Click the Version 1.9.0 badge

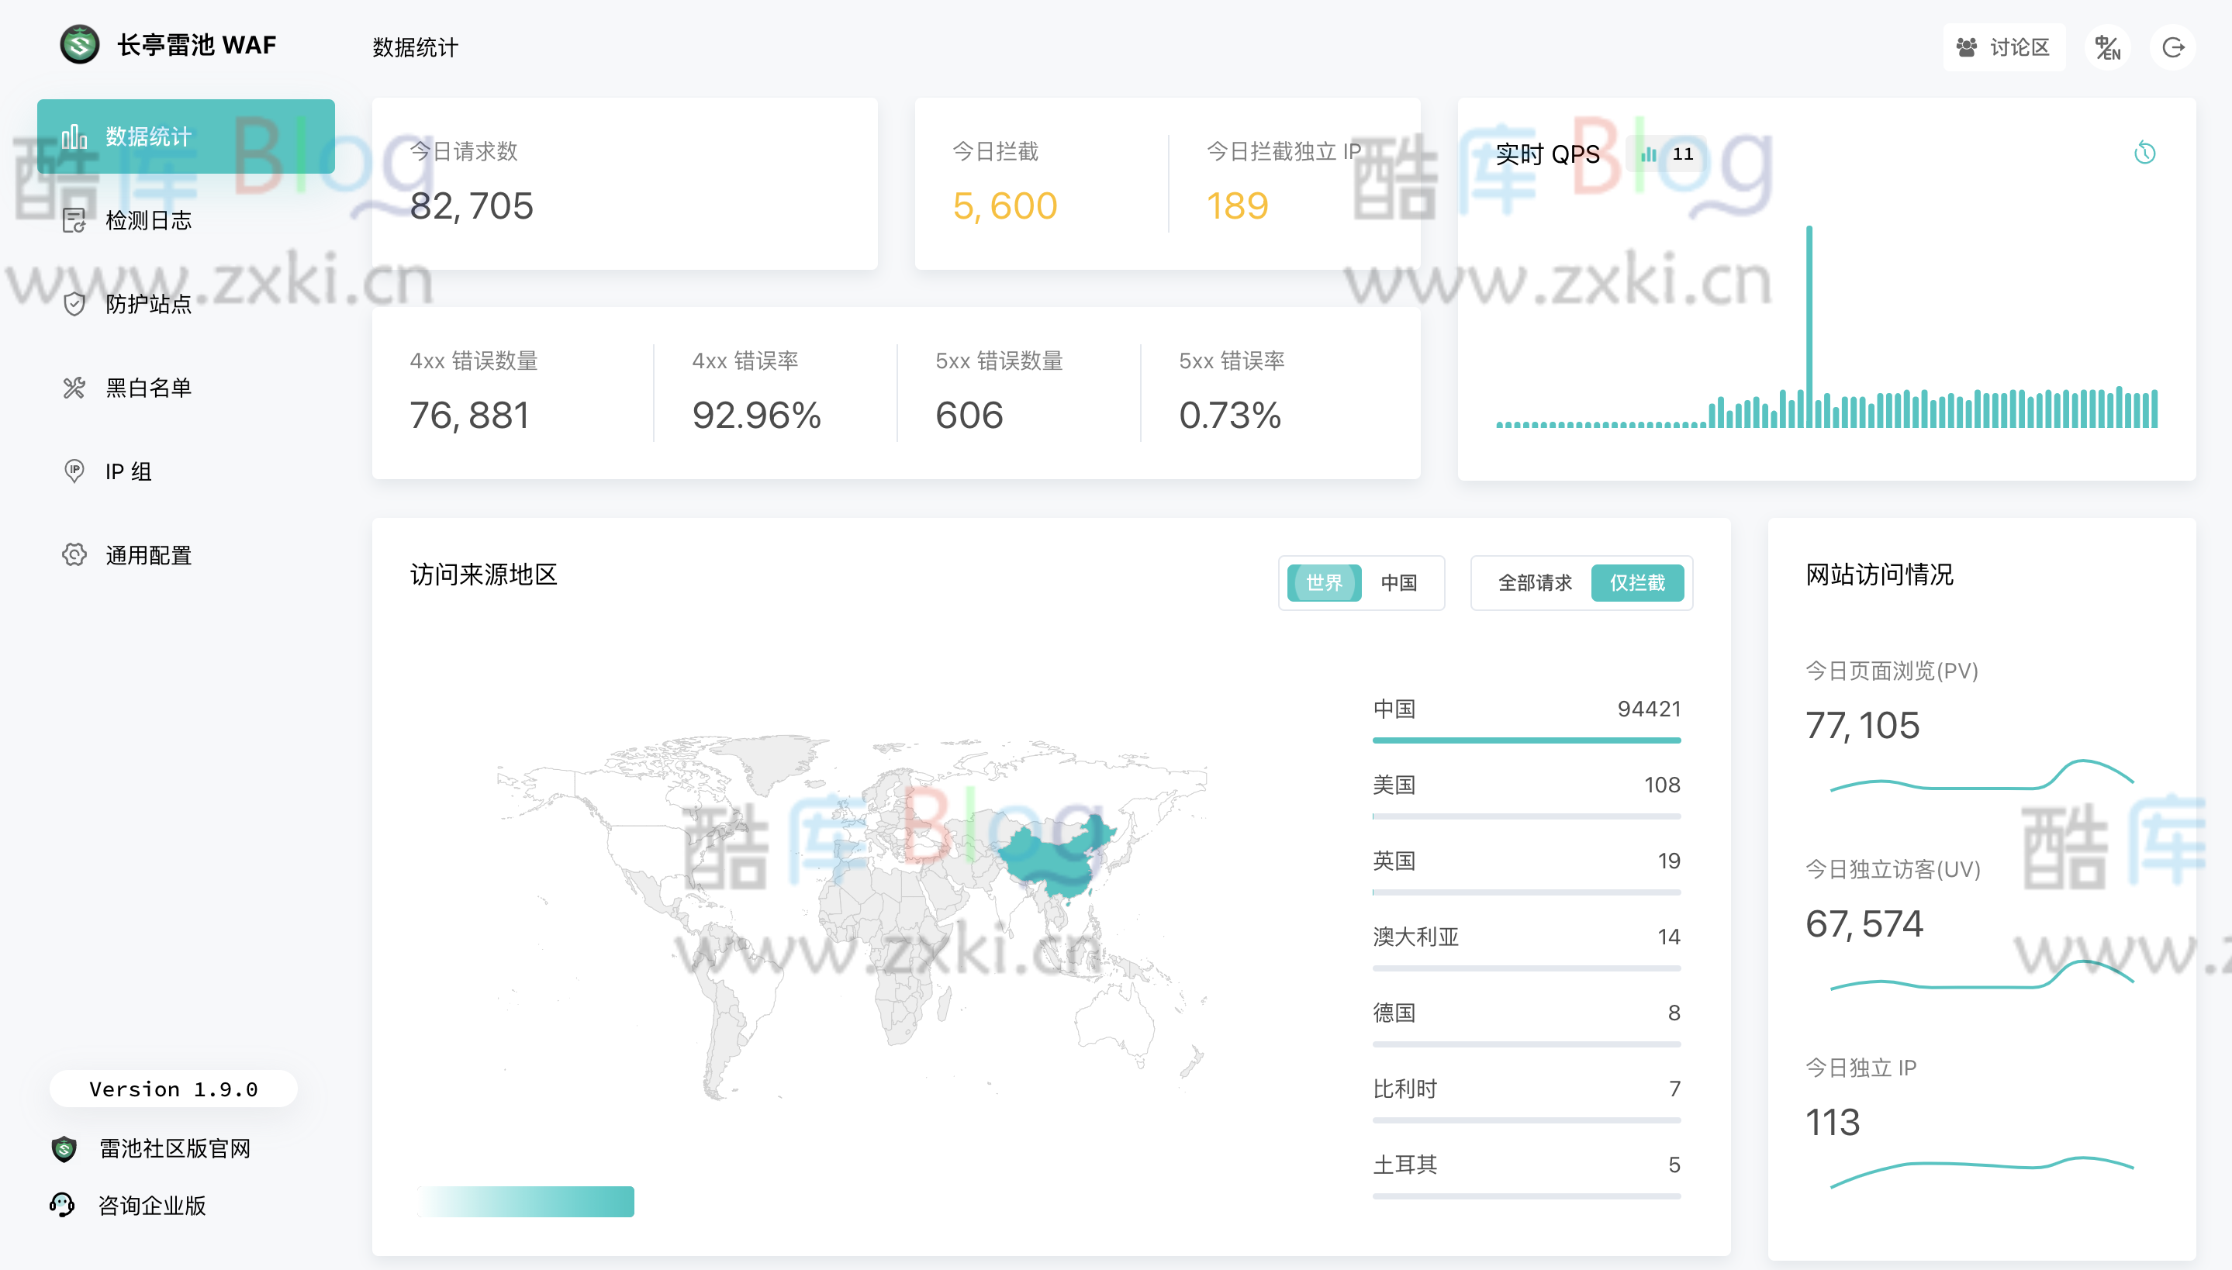tap(173, 1088)
